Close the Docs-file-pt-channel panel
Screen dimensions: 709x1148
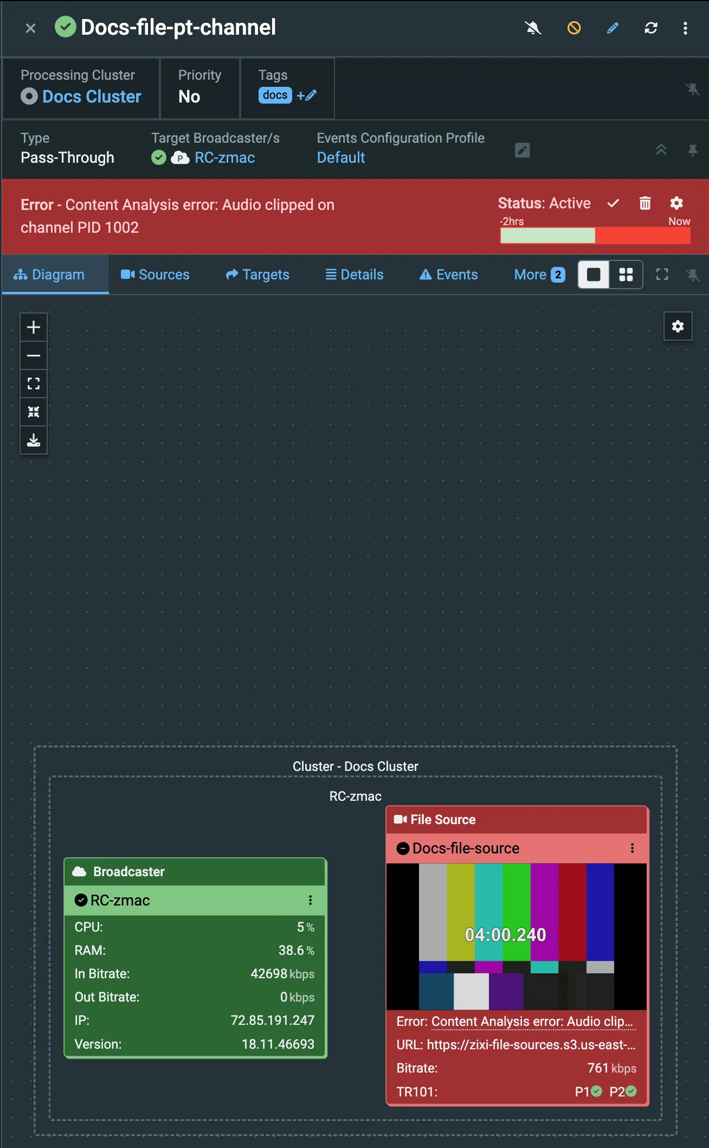coord(30,28)
